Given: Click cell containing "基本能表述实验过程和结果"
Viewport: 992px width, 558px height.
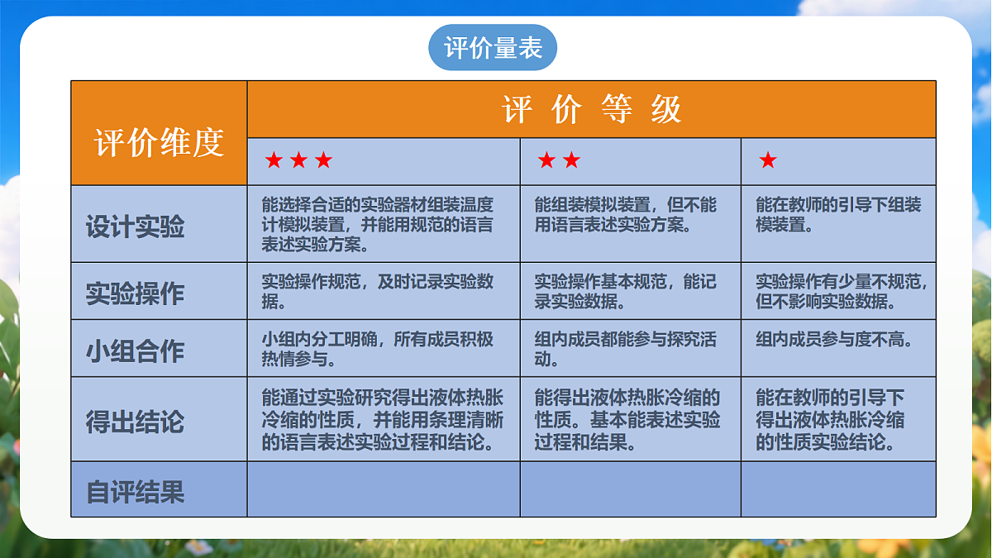Looking at the screenshot, I should [630, 419].
